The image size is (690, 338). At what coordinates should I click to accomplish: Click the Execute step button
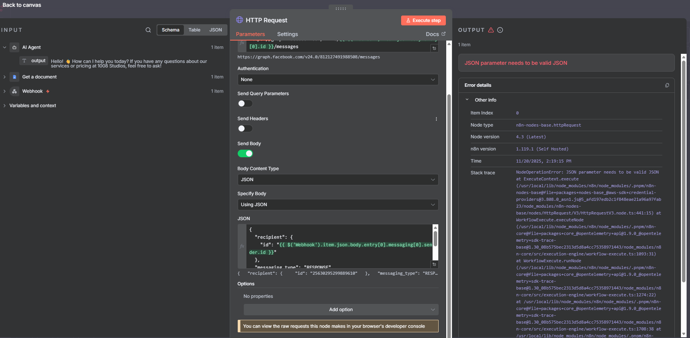tap(423, 20)
